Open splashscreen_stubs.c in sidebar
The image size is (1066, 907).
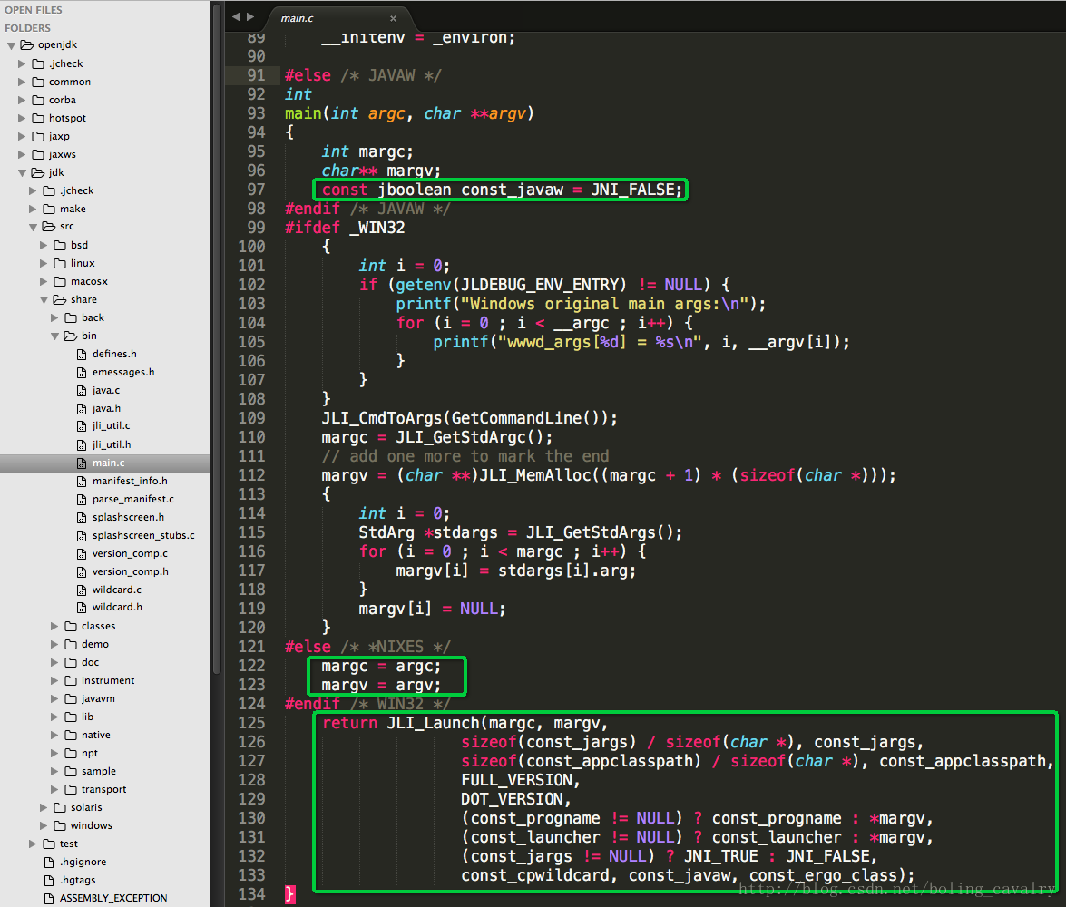click(143, 535)
